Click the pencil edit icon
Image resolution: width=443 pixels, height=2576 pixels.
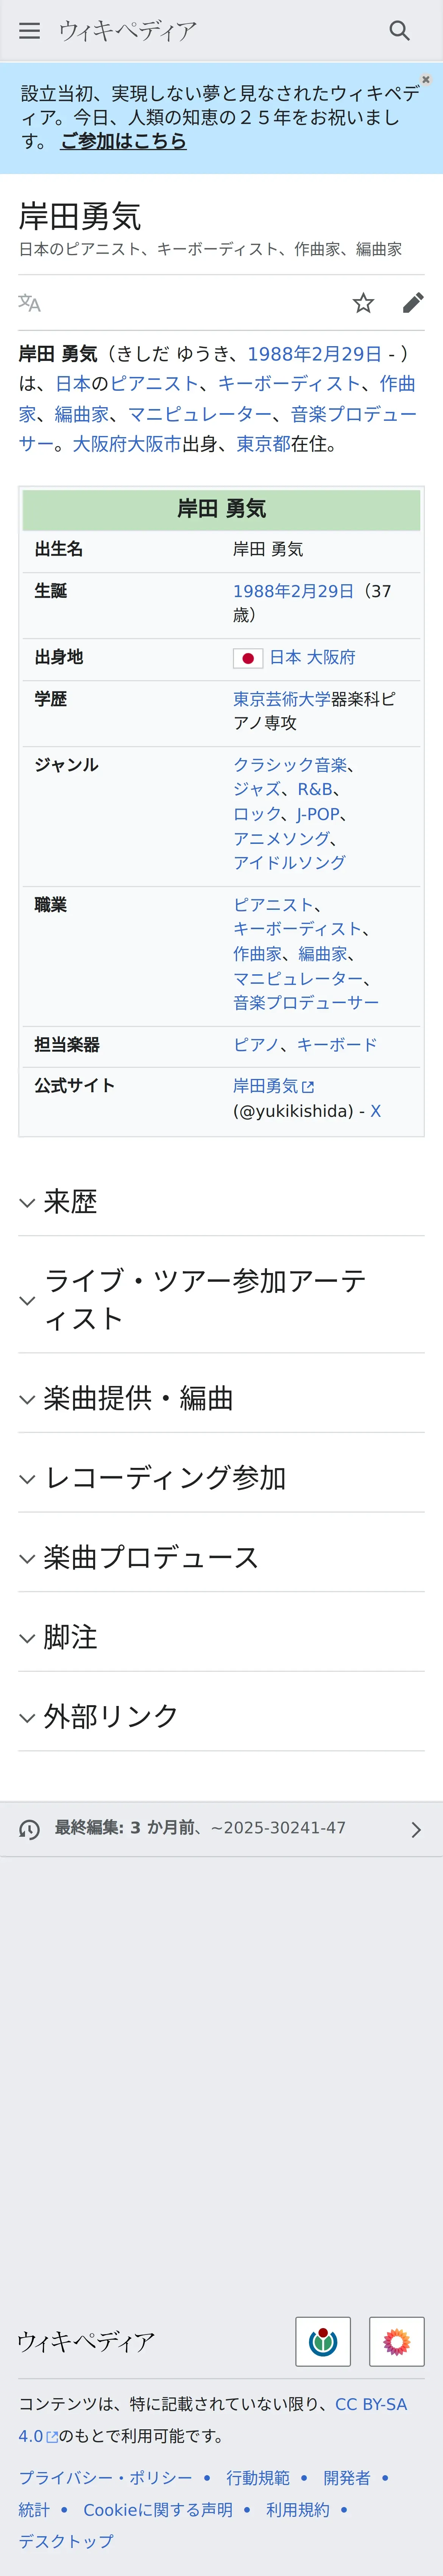(412, 303)
